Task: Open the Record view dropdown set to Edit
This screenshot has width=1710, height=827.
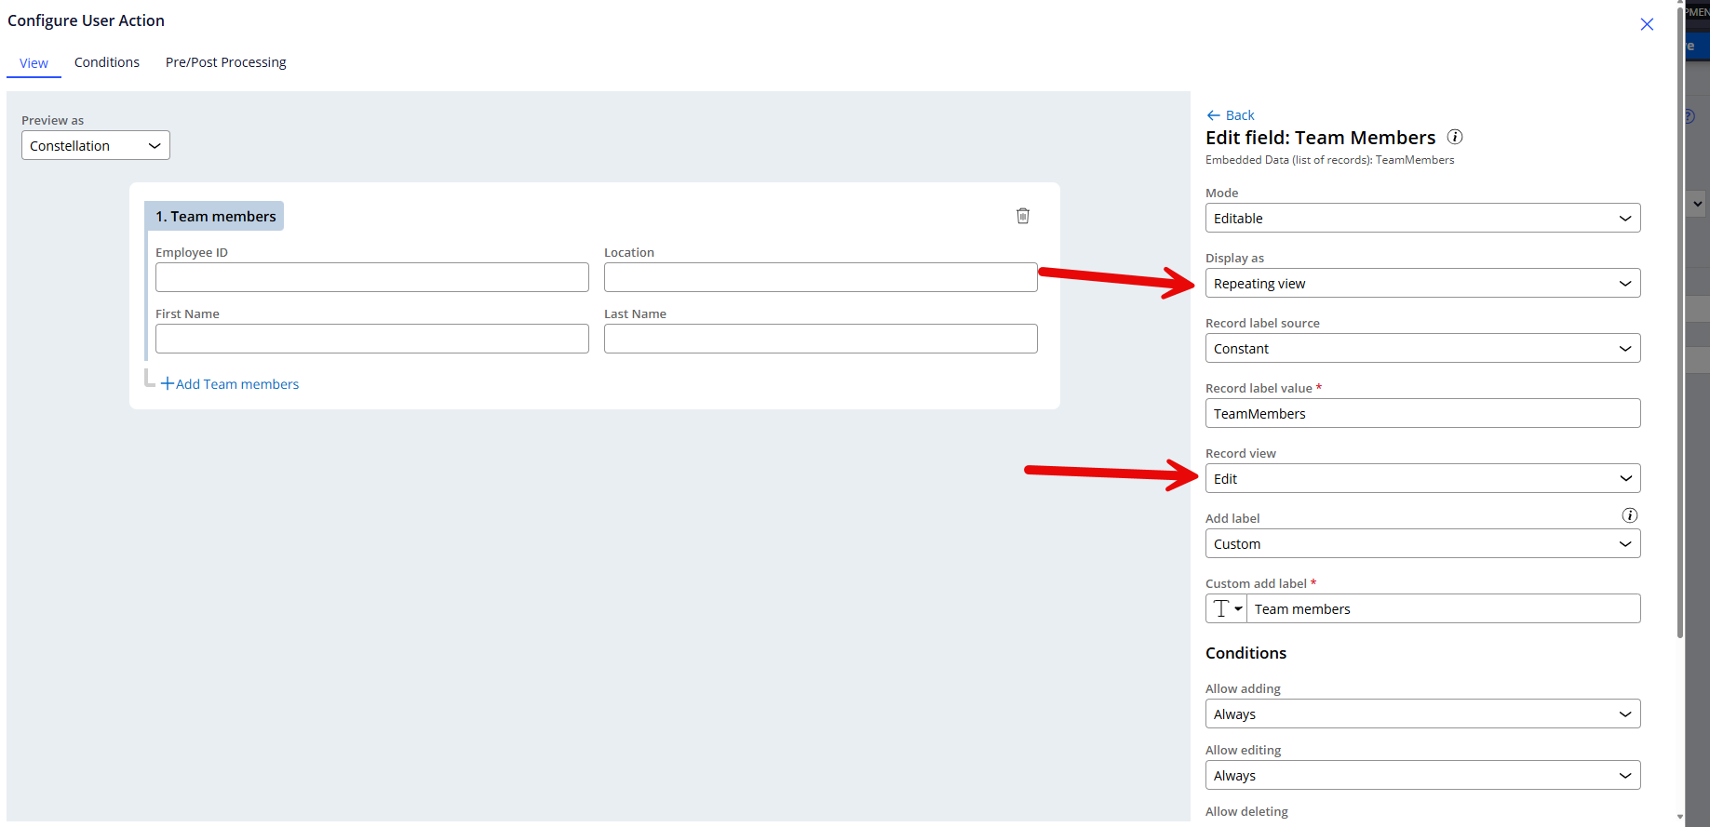Action: pos(1422,479)
